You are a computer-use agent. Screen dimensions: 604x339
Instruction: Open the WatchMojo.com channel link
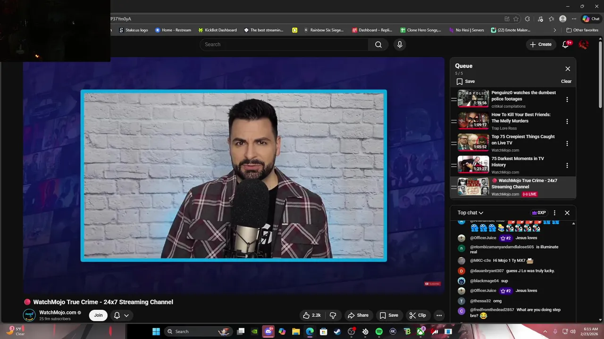(x=58, y=312)
